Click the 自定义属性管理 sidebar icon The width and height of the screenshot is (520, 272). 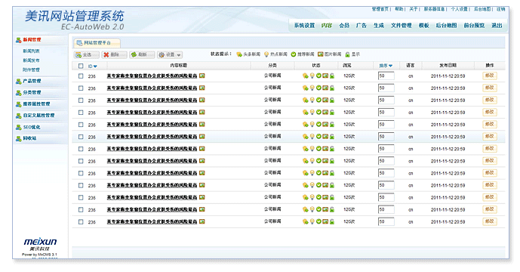tap(19, 116)
